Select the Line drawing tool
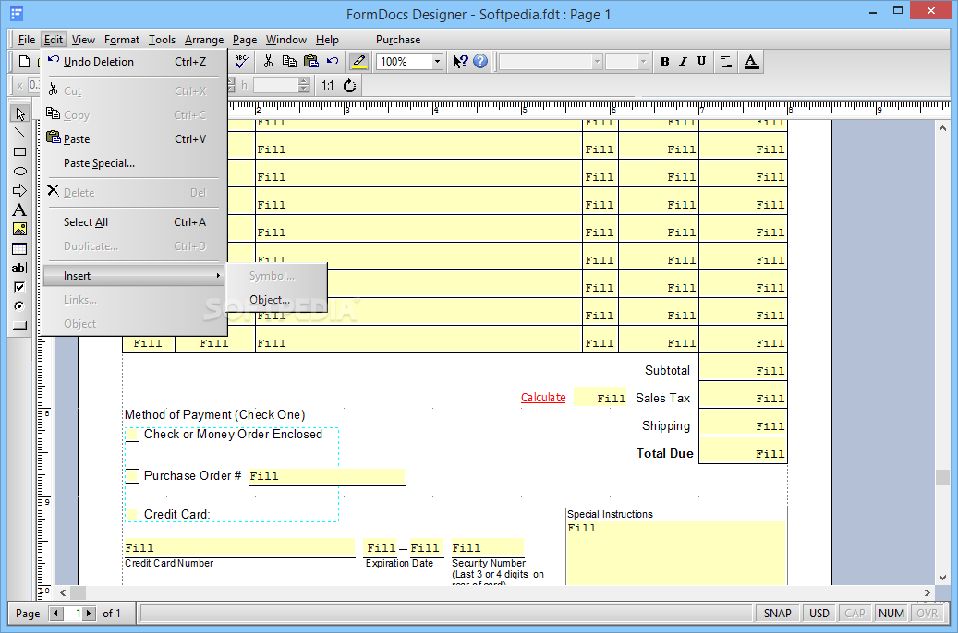The height and width of the screenshot is (633, 958). pos(19,133)
